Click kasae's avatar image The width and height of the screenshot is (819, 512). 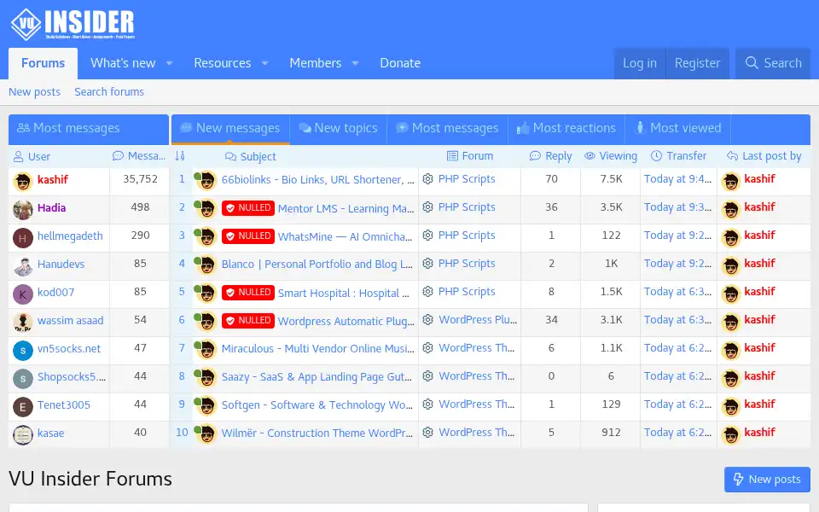pos(22,435)
